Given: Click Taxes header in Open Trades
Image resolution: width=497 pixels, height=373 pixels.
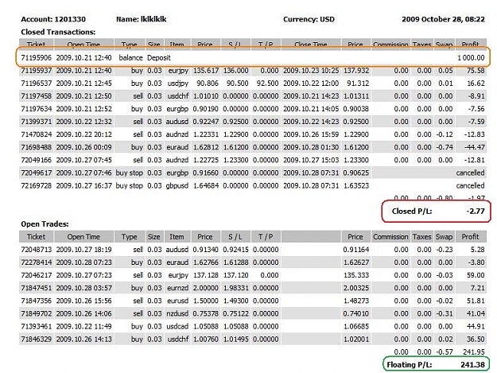Looking at the screenshot, I should 422,237.
